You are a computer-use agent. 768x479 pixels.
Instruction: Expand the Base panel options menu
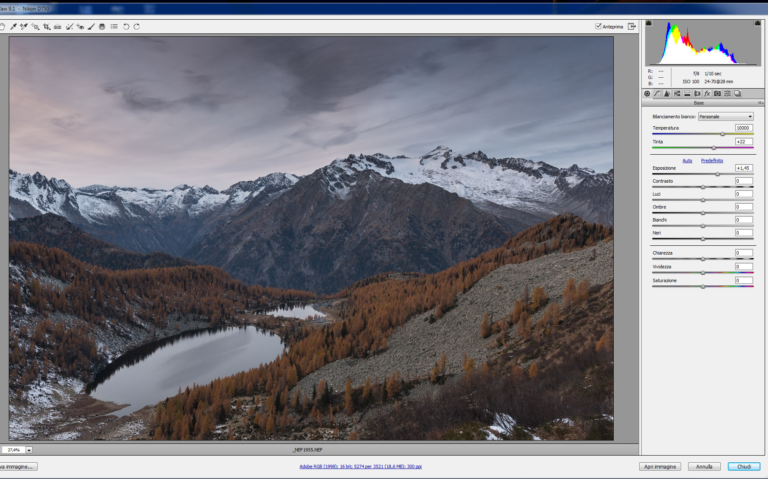(760, 103)
